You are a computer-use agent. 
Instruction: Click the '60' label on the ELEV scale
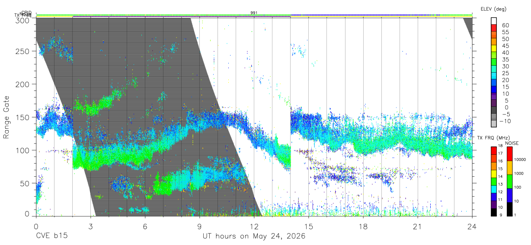(505, 25)
